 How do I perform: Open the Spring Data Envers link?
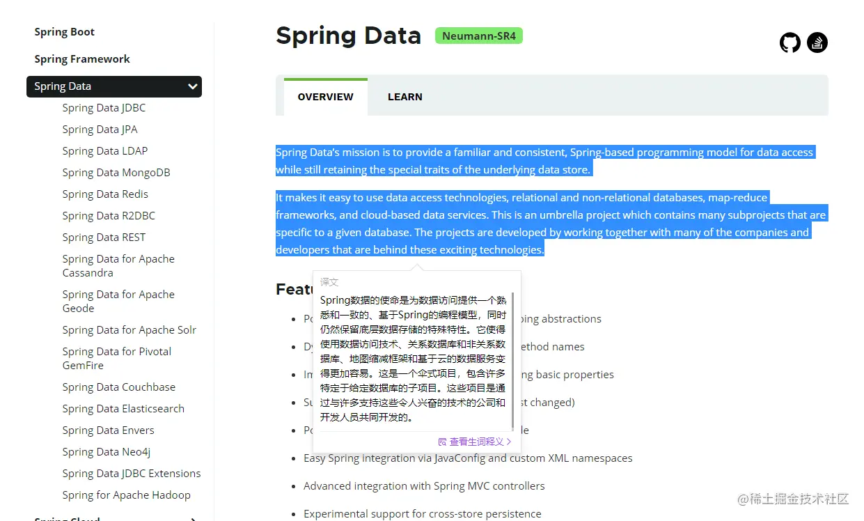(108, 430)
